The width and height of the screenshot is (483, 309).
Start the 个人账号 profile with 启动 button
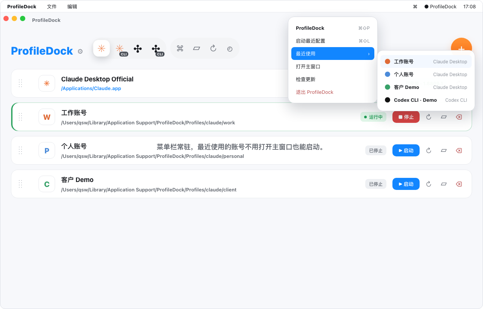tap(406, 150)
